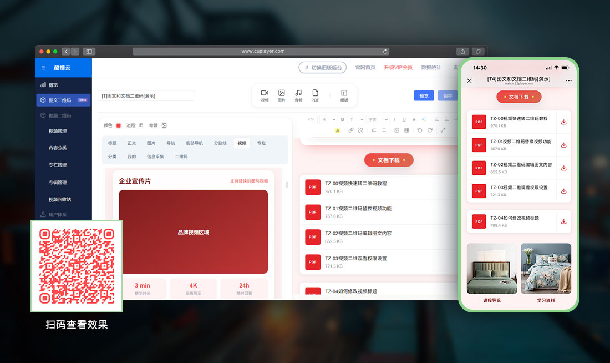Open TZ-00视频快速转二维码教程 PDF in editor
Viewport: 610px width, 363px height.
[379, 187]
